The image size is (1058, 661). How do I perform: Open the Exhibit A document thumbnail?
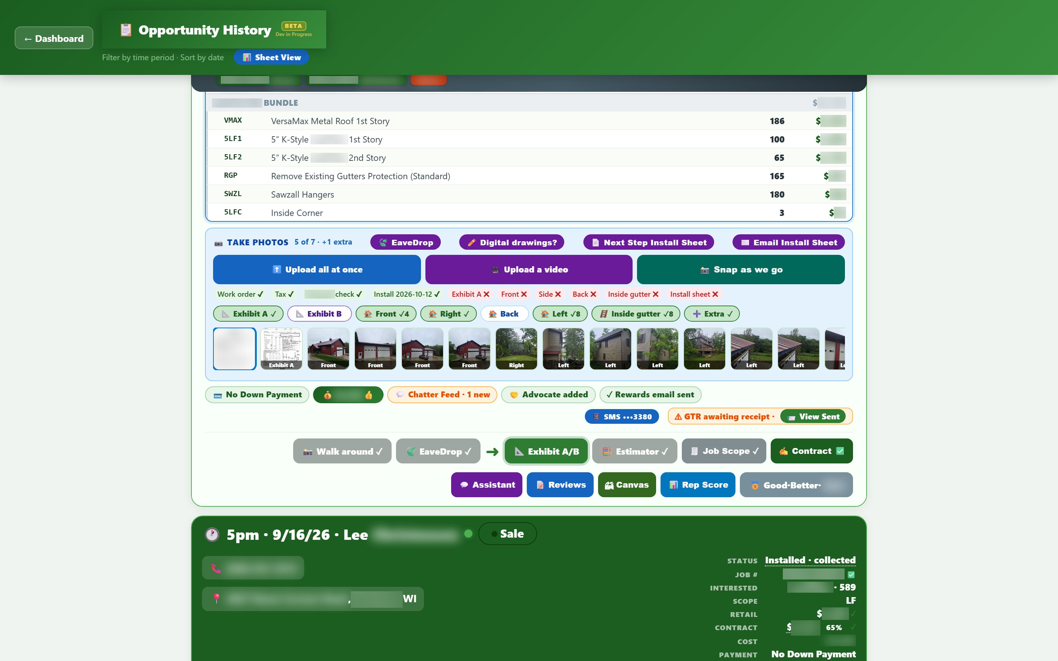[x=281, y=348]
